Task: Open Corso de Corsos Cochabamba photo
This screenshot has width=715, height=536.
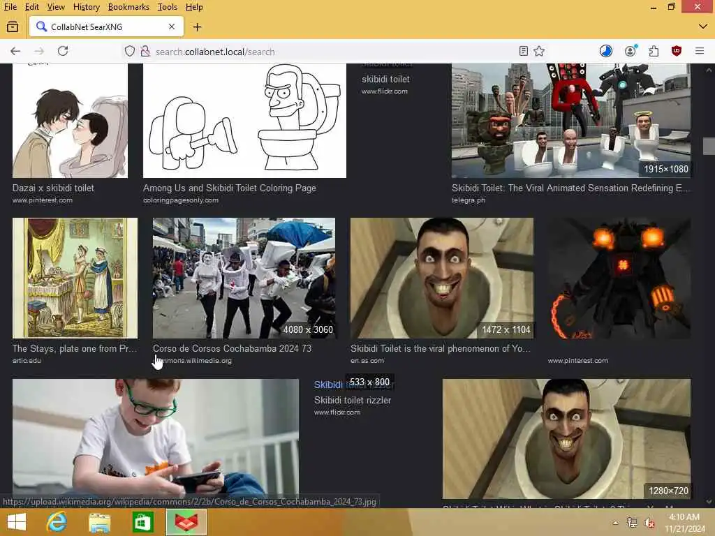Action: click(244, 278)
